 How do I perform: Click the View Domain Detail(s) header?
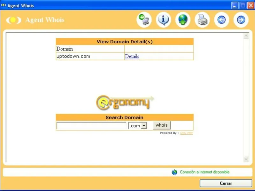coord(125,42)
